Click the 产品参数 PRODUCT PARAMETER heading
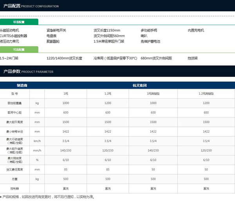The image size is (235, 202). 28,72
